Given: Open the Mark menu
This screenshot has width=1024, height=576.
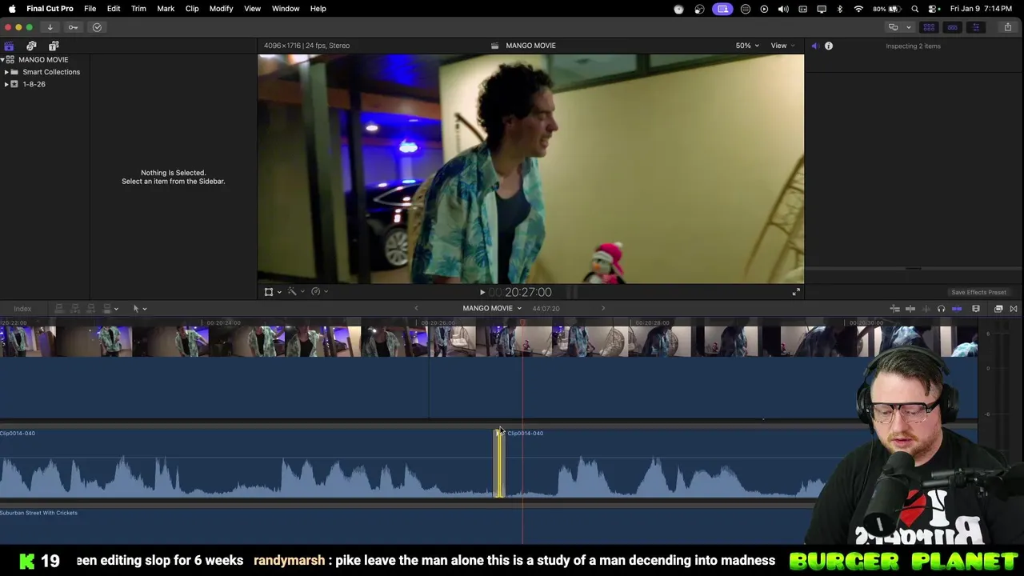Looking at the screenshot, I should point(166,9).
